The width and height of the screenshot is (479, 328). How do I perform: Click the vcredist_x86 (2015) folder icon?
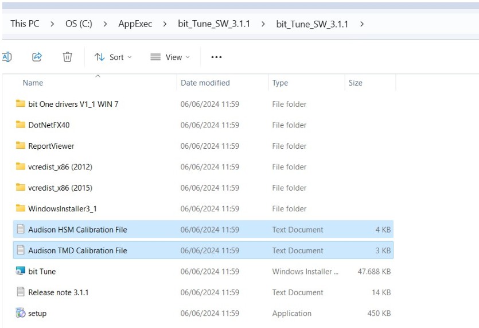[21, 187]
